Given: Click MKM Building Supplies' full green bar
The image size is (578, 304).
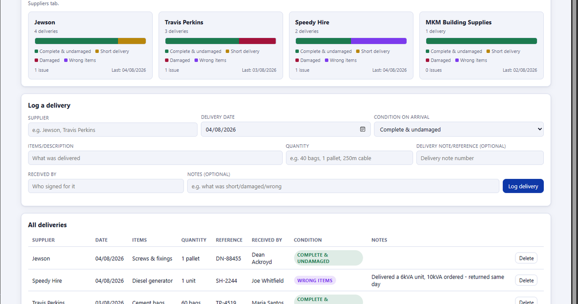Looking at the screenshot, I should [481, 41].
